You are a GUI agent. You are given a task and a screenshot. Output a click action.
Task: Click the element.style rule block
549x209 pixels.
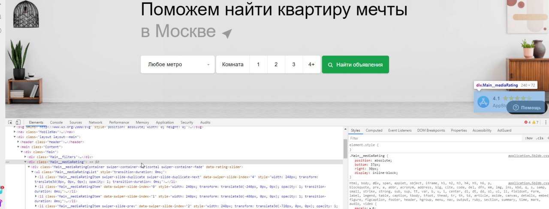click(449, 147)
